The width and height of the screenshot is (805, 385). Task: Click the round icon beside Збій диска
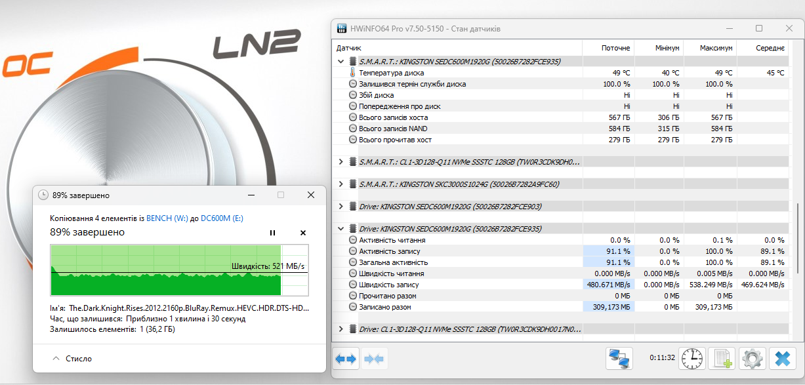pos(353,95)
